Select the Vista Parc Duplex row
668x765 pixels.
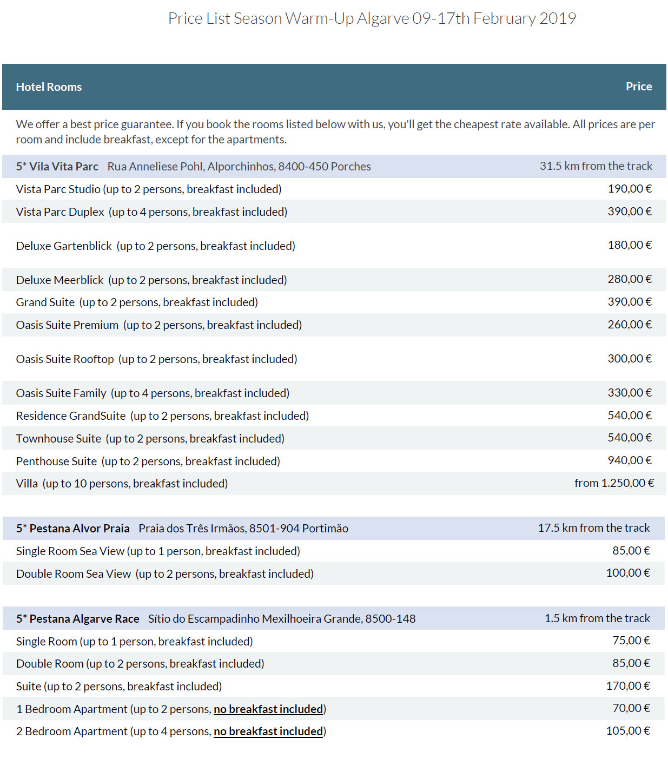click(334, 212)
